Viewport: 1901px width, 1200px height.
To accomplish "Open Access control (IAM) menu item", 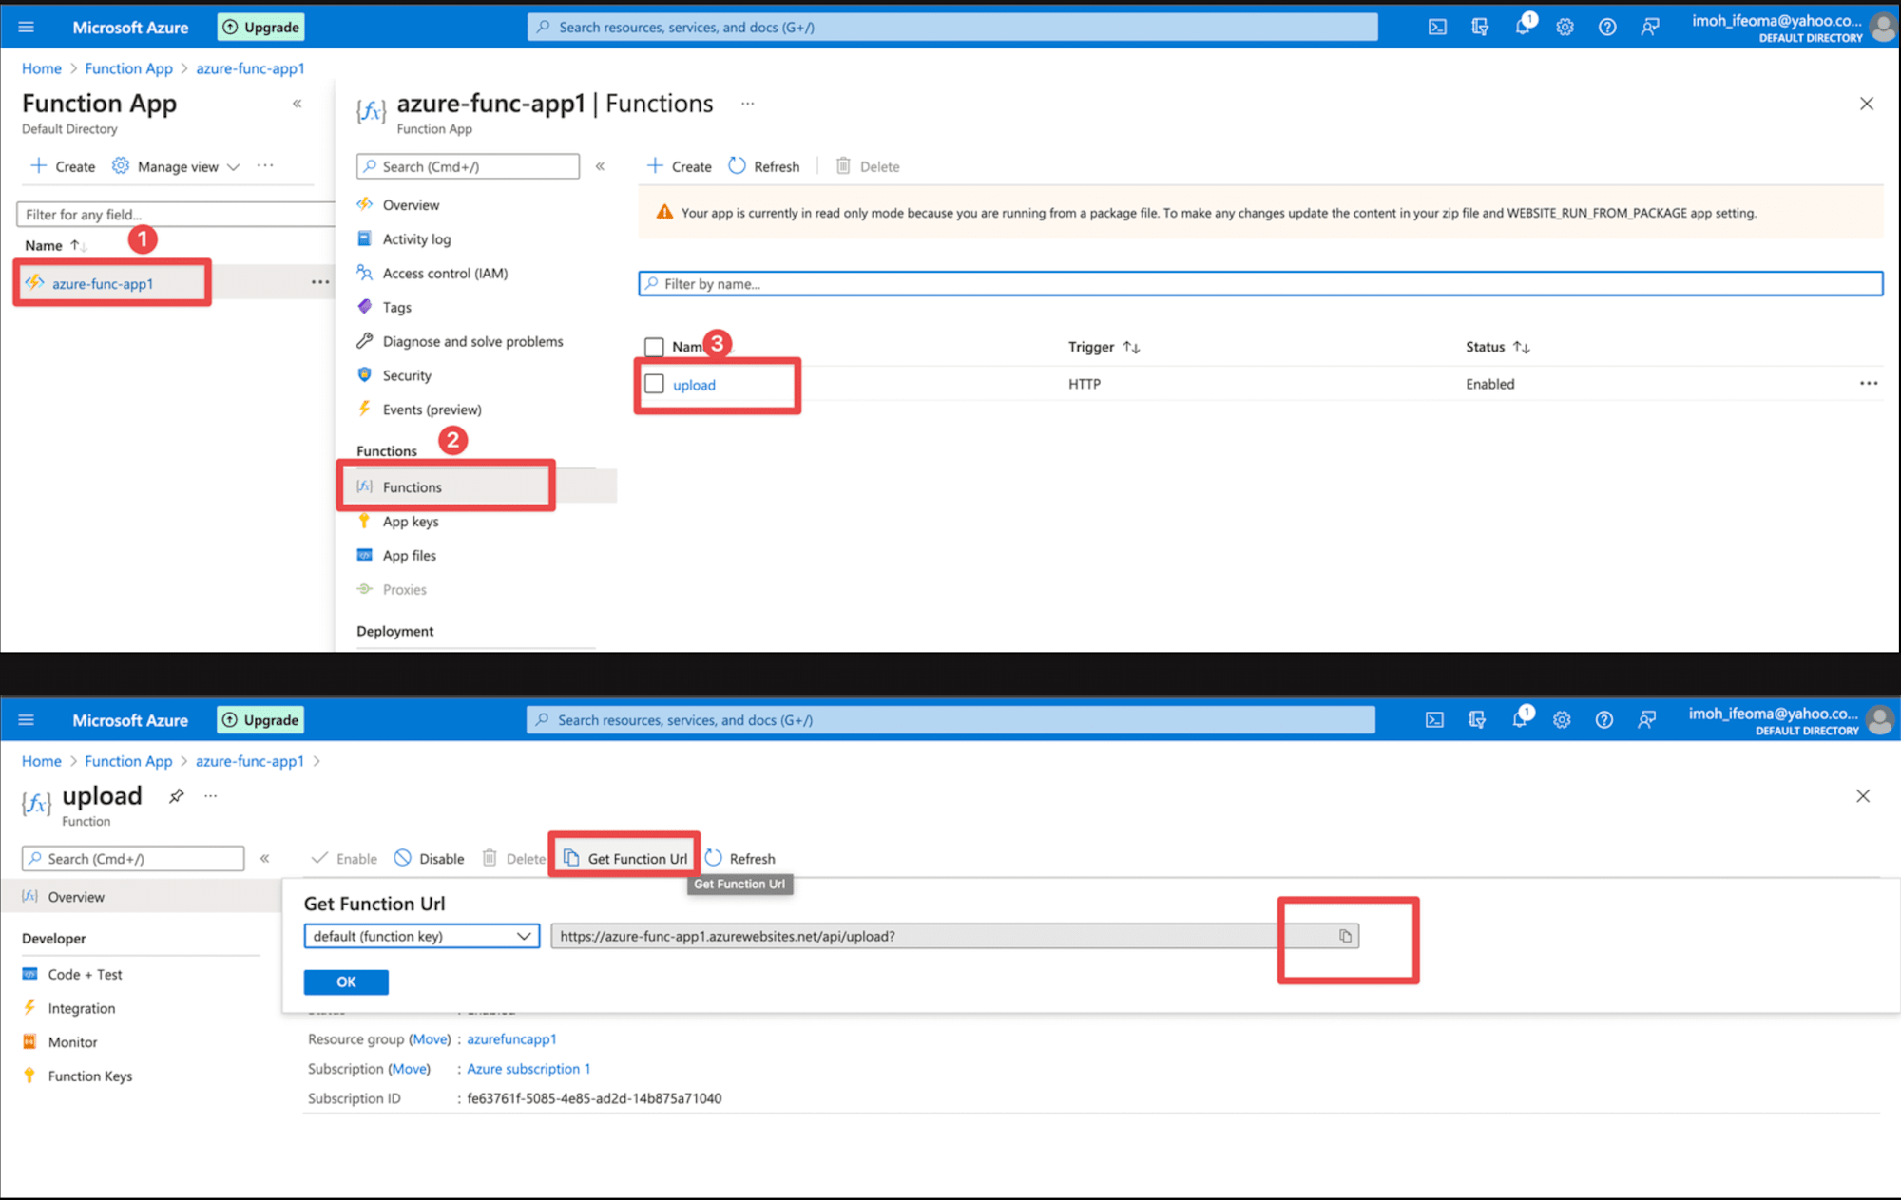I will [445, 273].
